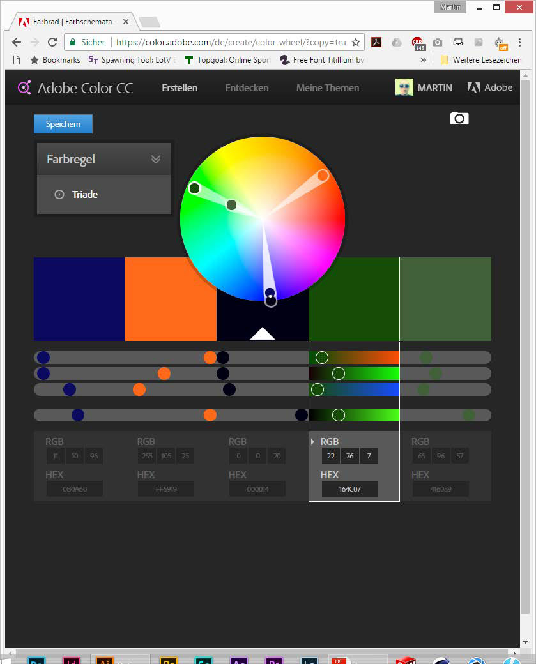Viewport: 536px width, 664px height.
Task: Expand the Farbregel dropdown
Action: pyautogui.click(x=156, y=159)
